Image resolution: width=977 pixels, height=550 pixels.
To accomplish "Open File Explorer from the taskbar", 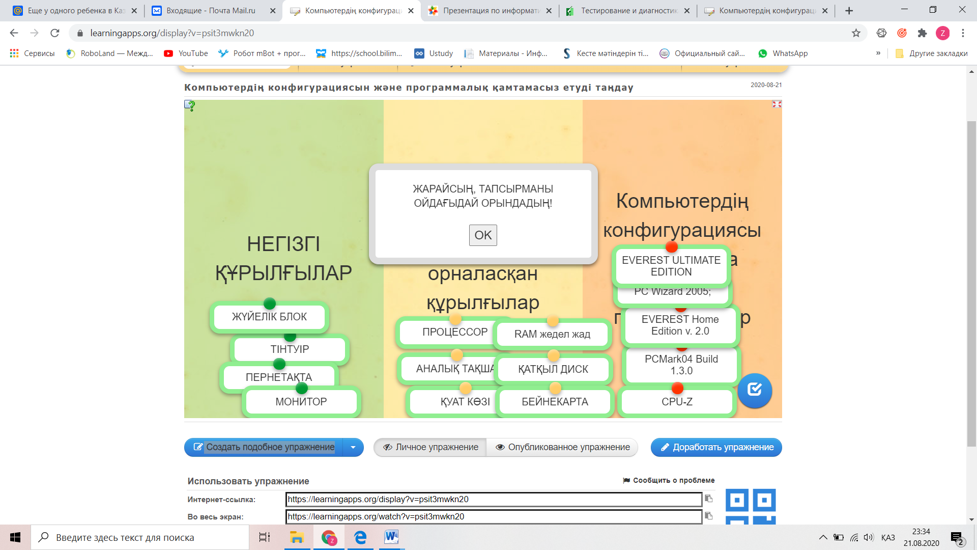I will tap(297, 537).
